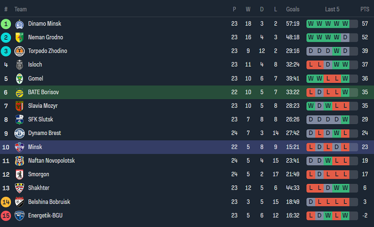Click the PTS column header
The width and height of the screenshot is (374, 227).
click(x=365, y=9)
